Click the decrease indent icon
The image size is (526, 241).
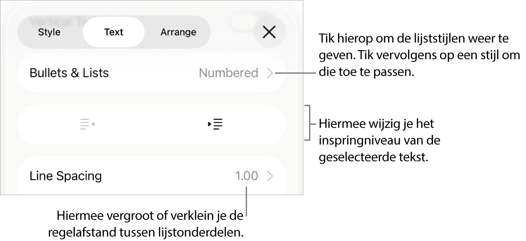click(87, 124)
